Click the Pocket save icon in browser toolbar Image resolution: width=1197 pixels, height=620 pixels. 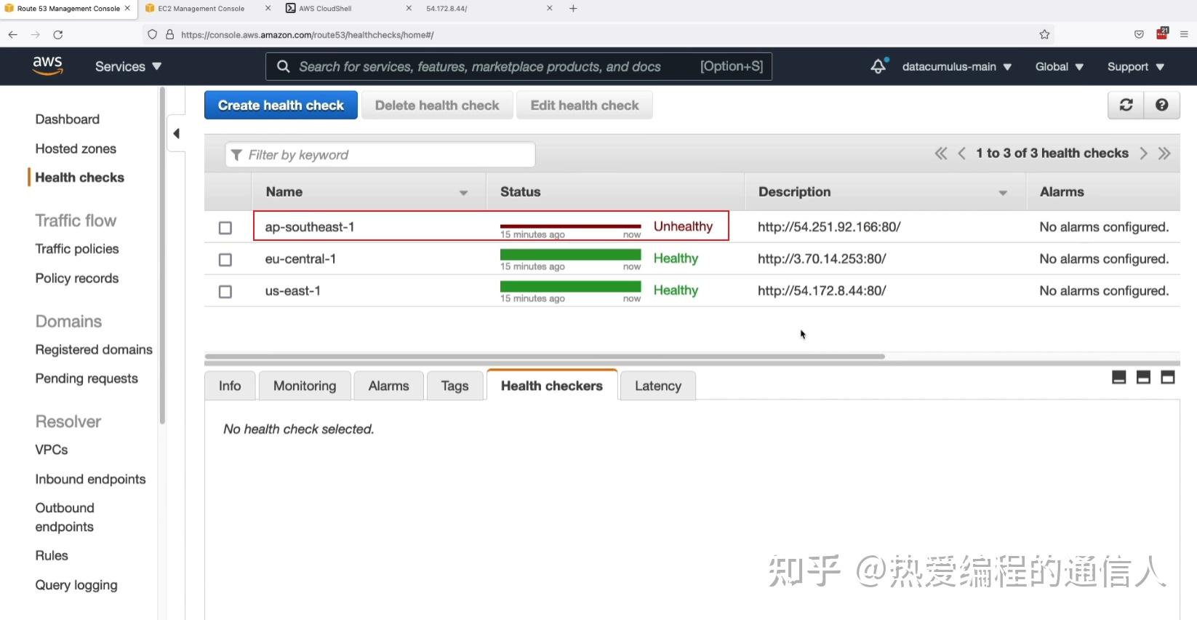click(1139, 34)
